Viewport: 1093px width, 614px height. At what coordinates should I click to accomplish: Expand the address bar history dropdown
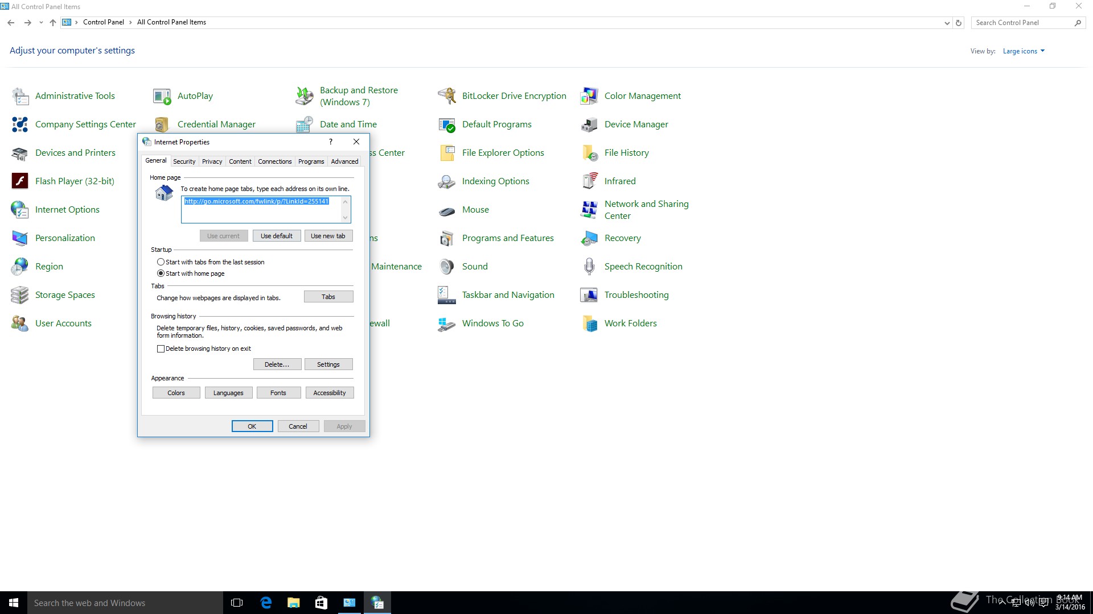click(x=947, y=23)
